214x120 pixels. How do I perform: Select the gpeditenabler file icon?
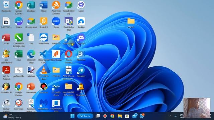pyautogui.click(x=19, y=72)
